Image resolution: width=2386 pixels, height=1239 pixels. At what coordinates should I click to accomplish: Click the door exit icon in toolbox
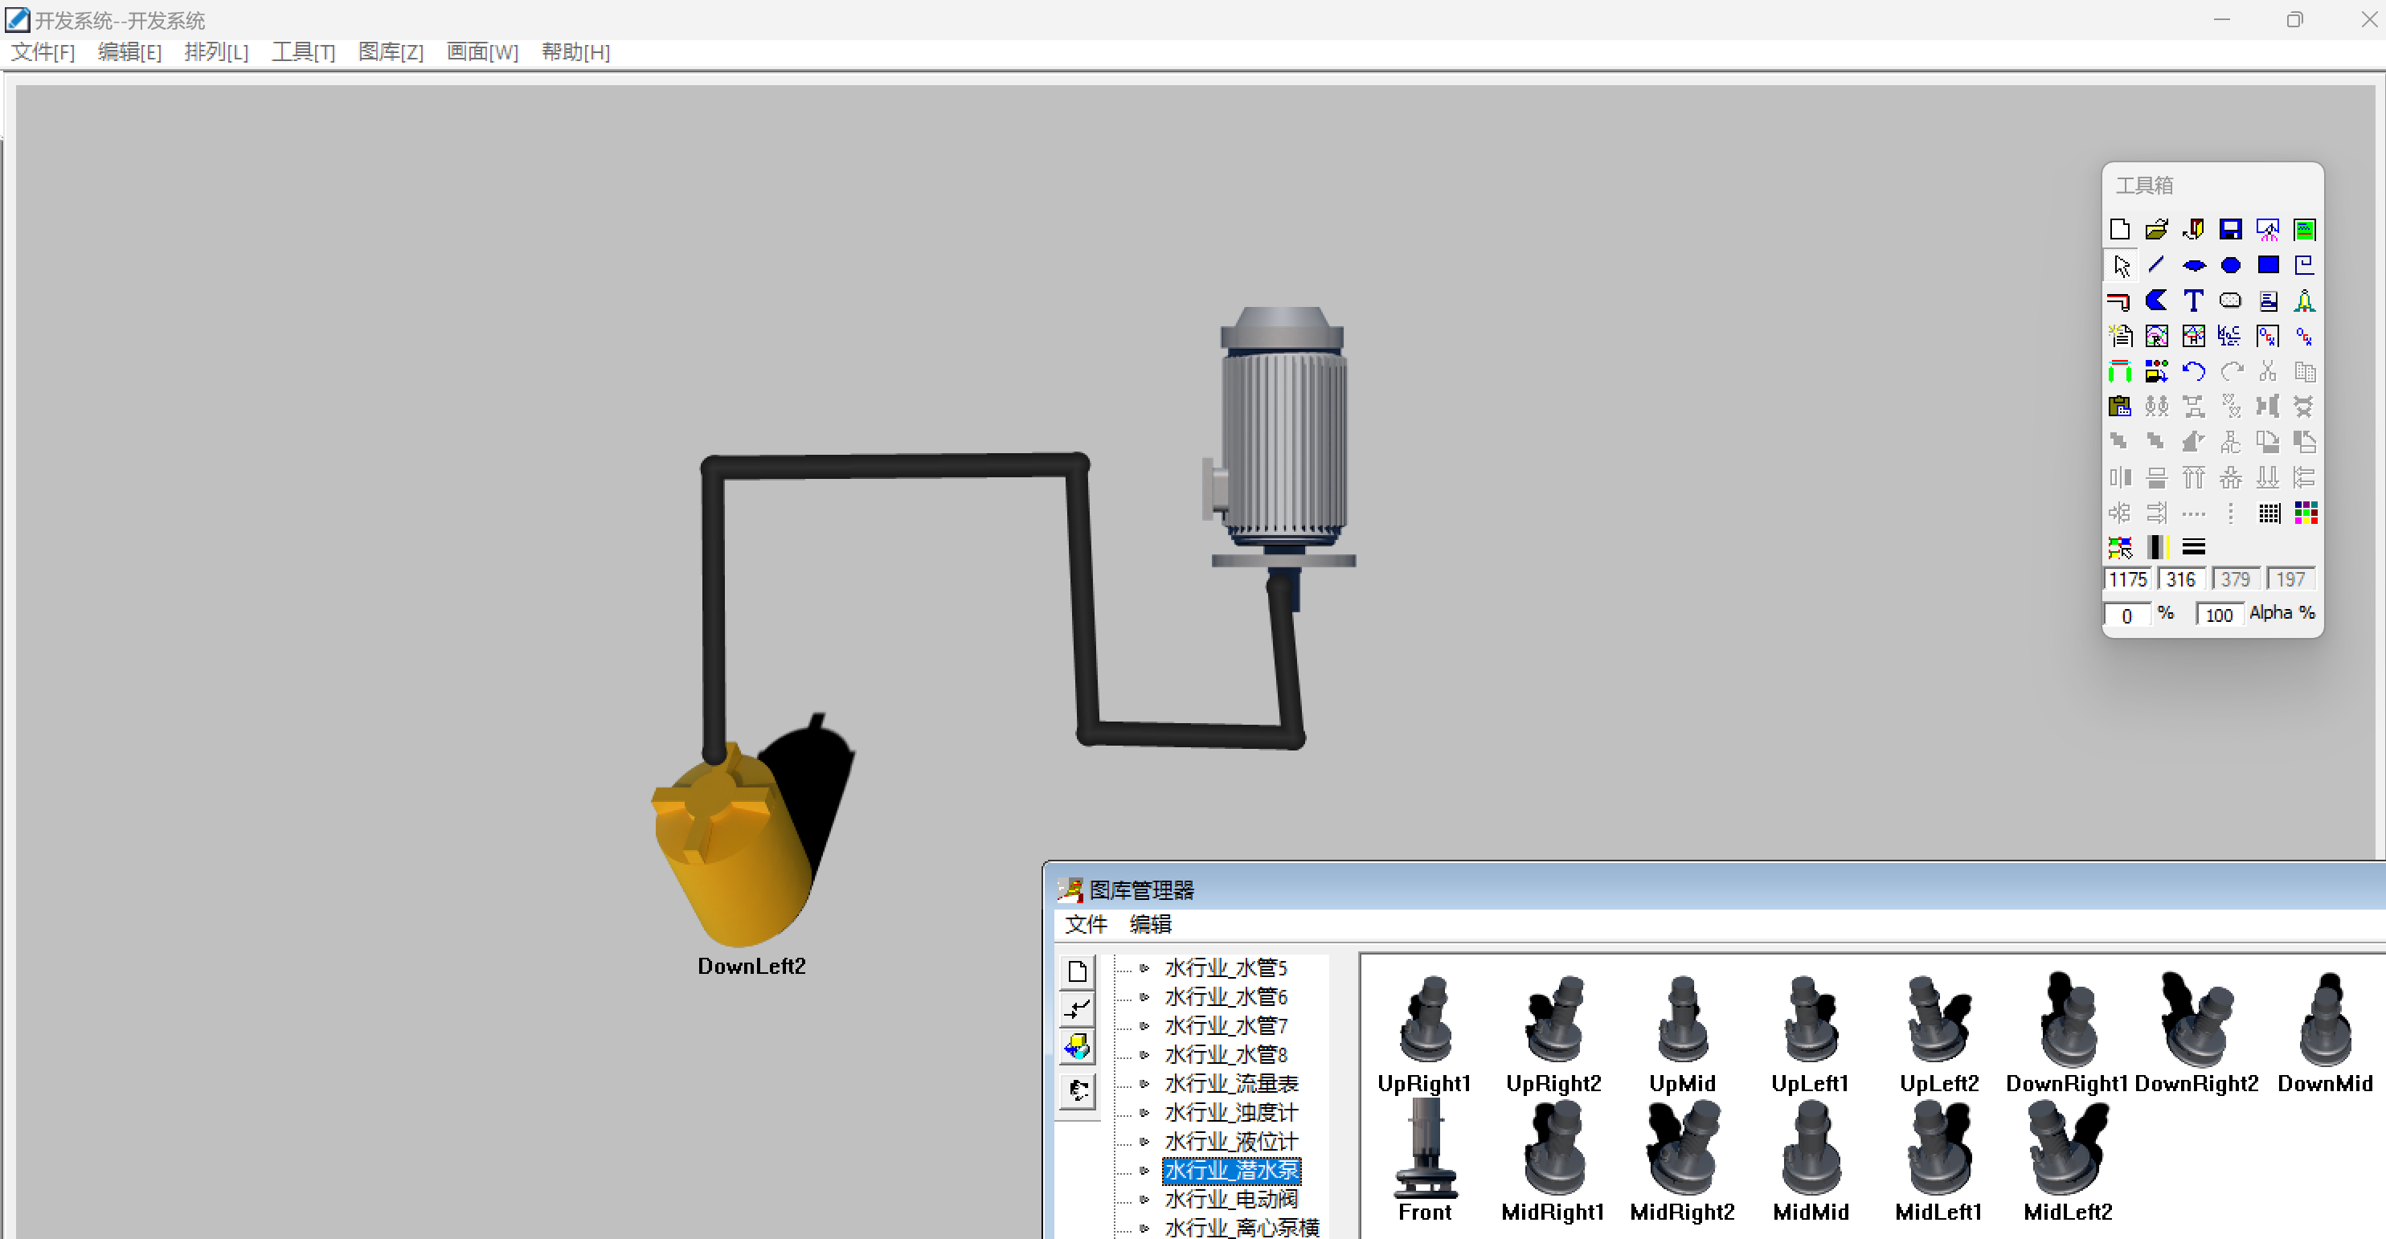point(2193,230)
